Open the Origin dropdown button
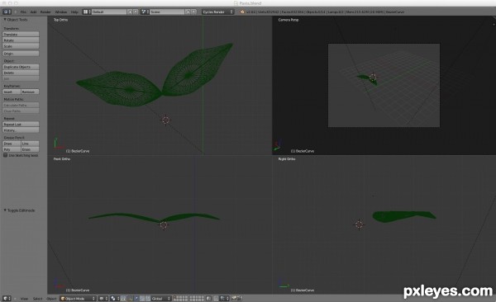 21,54
